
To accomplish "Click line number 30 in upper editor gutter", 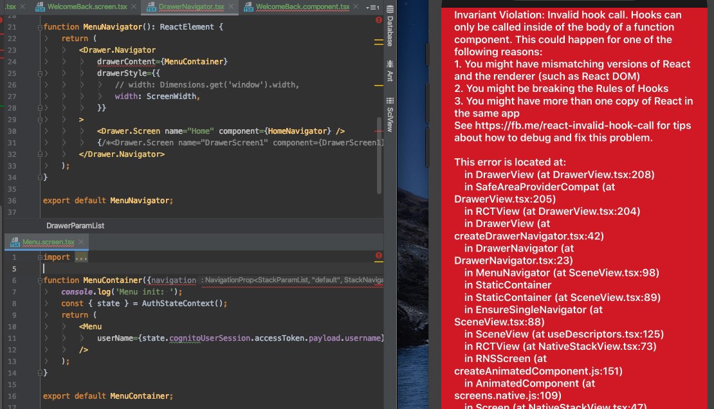I will pyautogui.click(x=12, y=131).
